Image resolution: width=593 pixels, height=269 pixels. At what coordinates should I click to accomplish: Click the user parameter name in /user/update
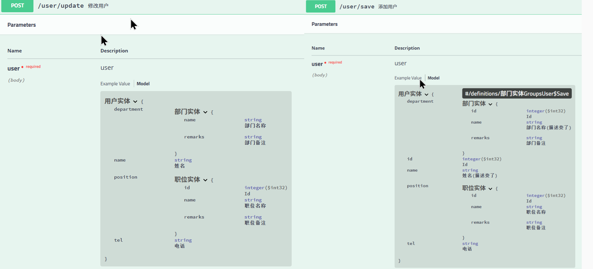coord(14,68)
